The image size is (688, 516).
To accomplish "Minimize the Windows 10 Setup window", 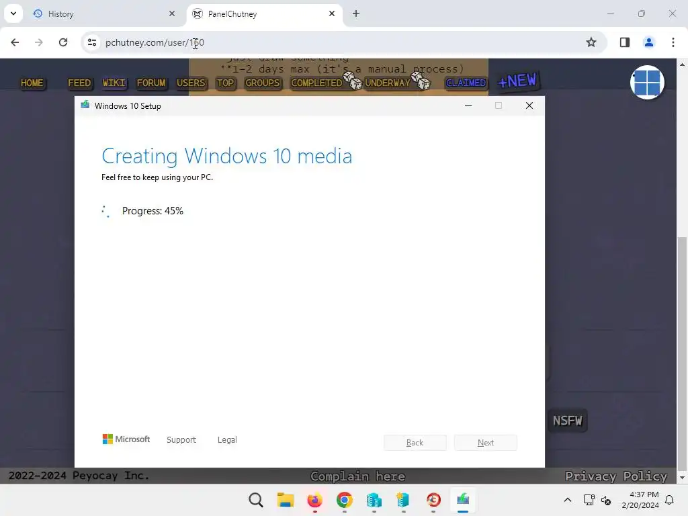I will tap(468, 105).
